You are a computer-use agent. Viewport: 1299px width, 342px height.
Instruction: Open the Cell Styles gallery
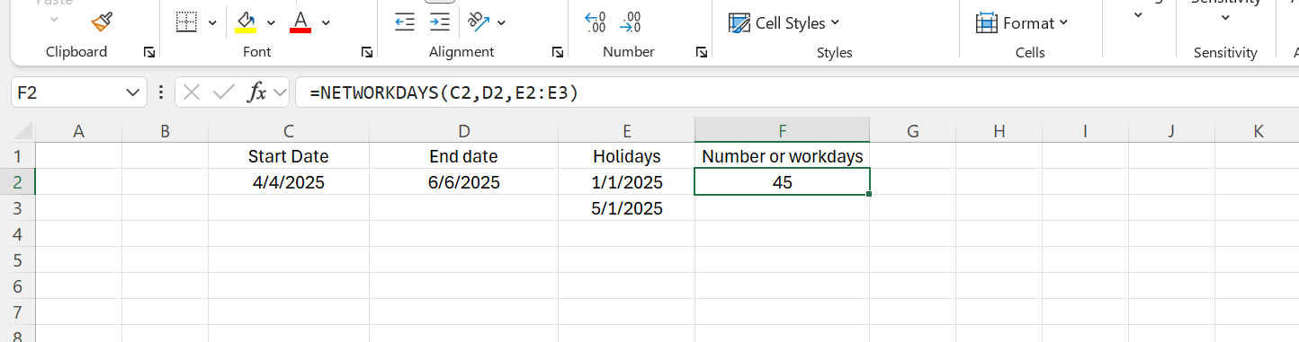784,23
